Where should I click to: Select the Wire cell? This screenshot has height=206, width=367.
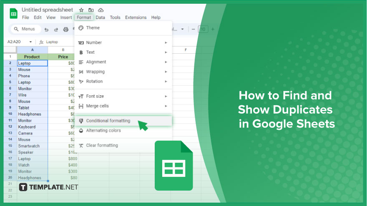click(x=32, y=95)
